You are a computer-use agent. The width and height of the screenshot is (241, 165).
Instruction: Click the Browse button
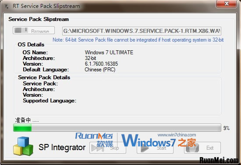[x=34, y=30]
